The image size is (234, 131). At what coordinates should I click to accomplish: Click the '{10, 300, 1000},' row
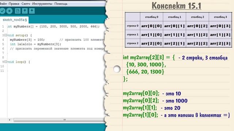(146, 65)
